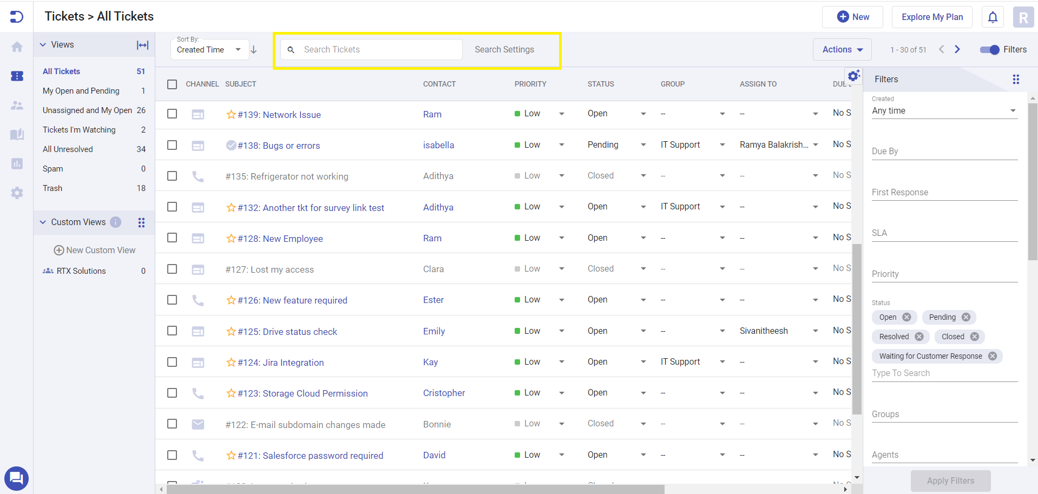
Task: Select the checkbox for ticket #135
Action: click(x=172, y=176)
